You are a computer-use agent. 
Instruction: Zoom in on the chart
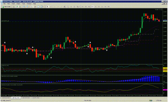[24, 7]
